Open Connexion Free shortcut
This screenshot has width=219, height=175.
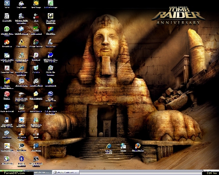coord(7,70)
